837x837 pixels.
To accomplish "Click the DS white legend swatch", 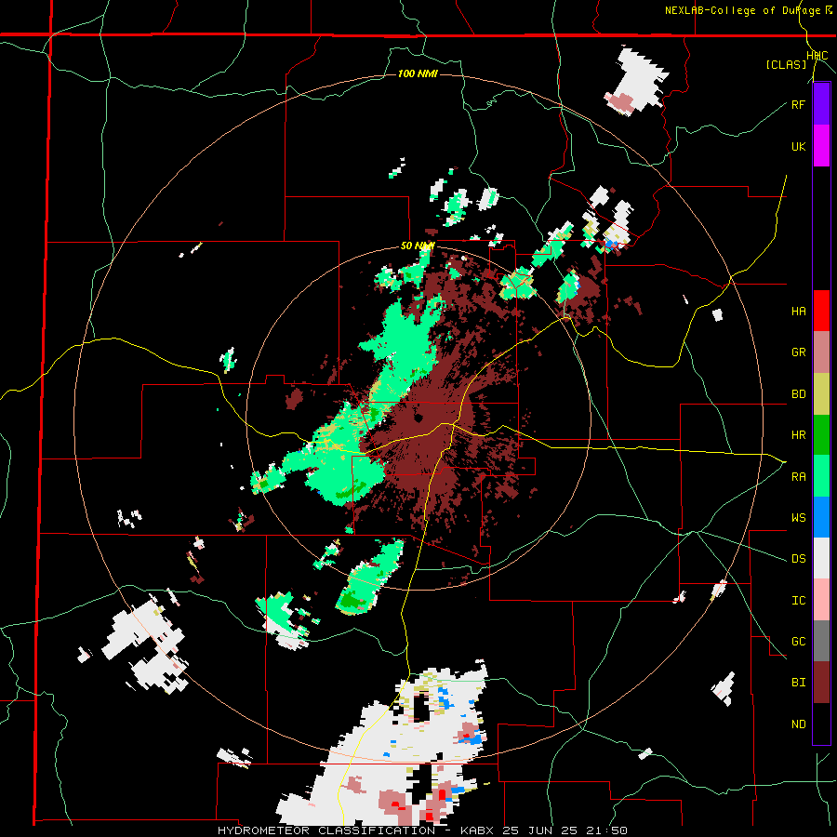I will point(821,558).
